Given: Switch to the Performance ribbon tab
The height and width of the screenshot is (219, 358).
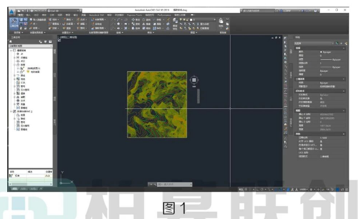Looking at the screenshot, I should (164, 15).
